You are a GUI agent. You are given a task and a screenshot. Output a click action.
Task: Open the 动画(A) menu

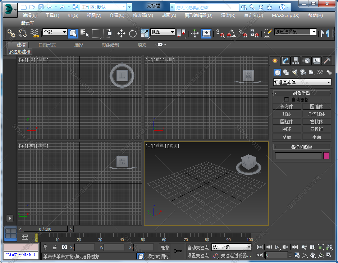pyautogui.click(x=169, y=15)
